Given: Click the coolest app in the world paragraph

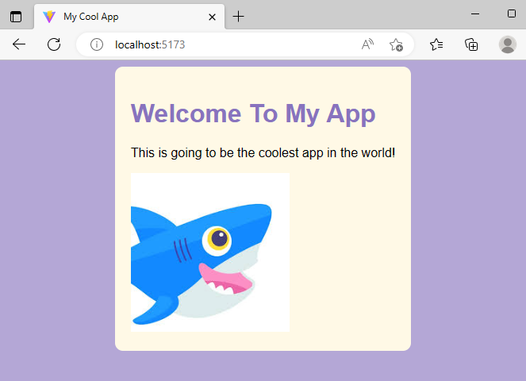Looking at the screenshot, I should tap(263, 152).
